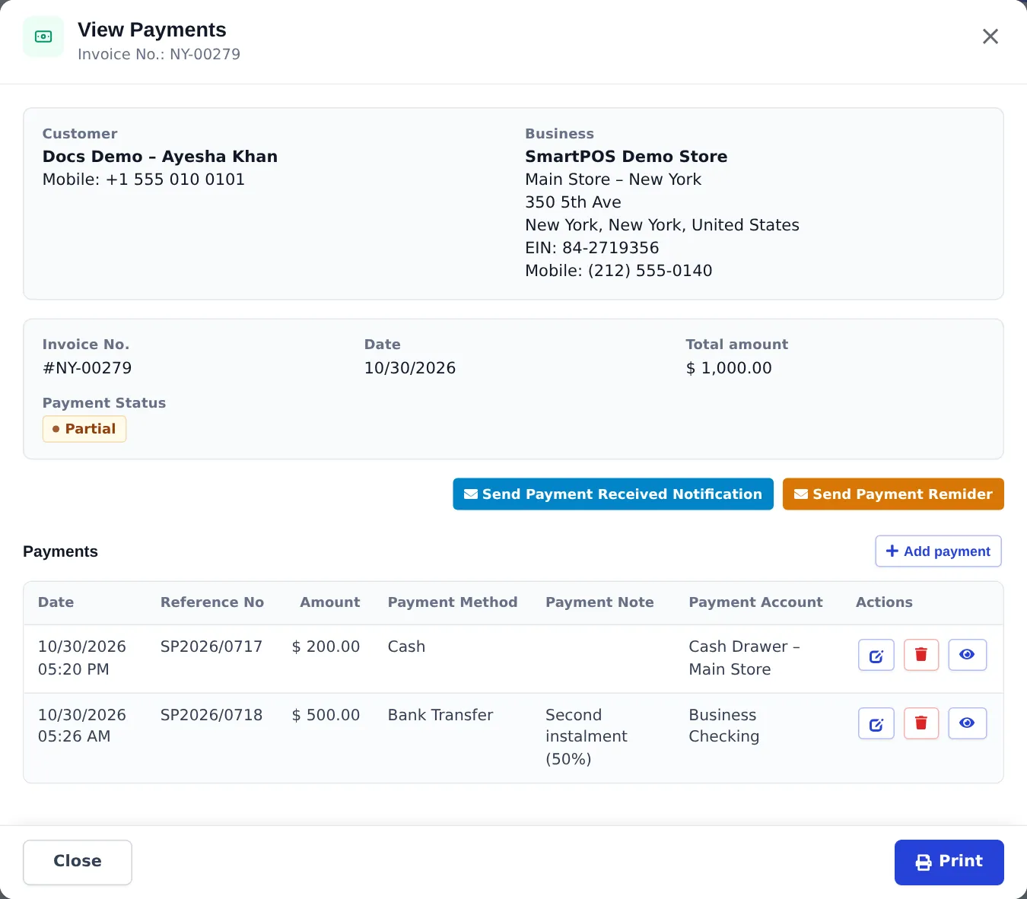1027x899 pixels.
Task: Select the Amount column header
Action: pos(330,602)
